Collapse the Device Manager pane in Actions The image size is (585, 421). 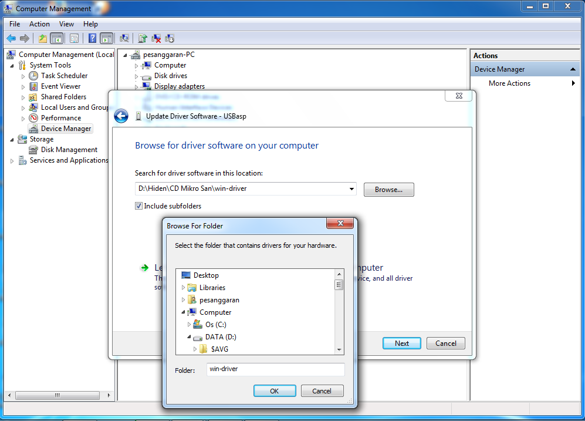(x=573, y=69)
